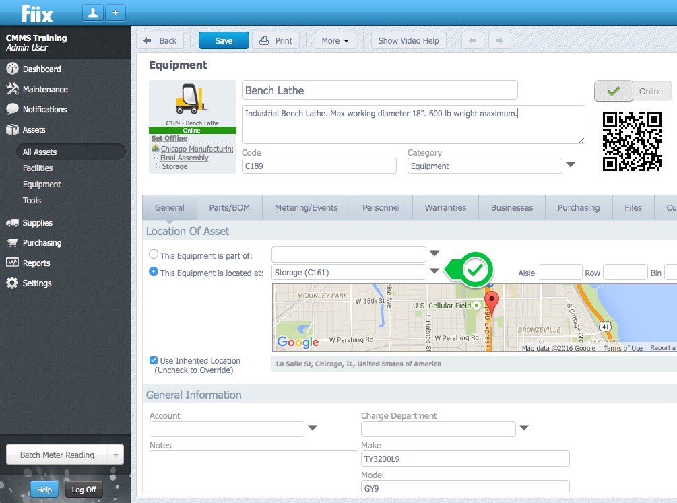Click the Set Offline link

(169, 138)
